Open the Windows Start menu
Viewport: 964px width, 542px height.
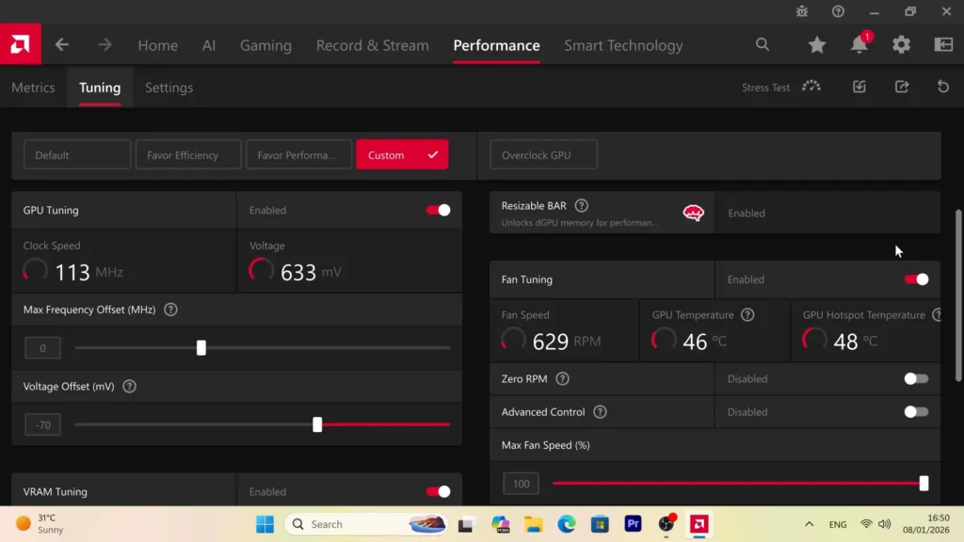coord(265,524)
